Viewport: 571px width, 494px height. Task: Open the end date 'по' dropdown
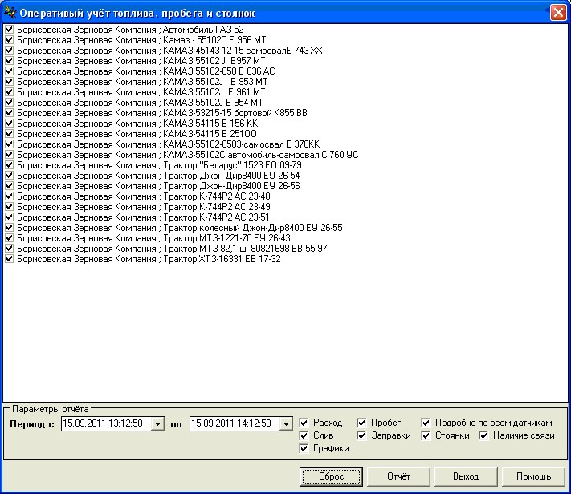pos(285,423)
